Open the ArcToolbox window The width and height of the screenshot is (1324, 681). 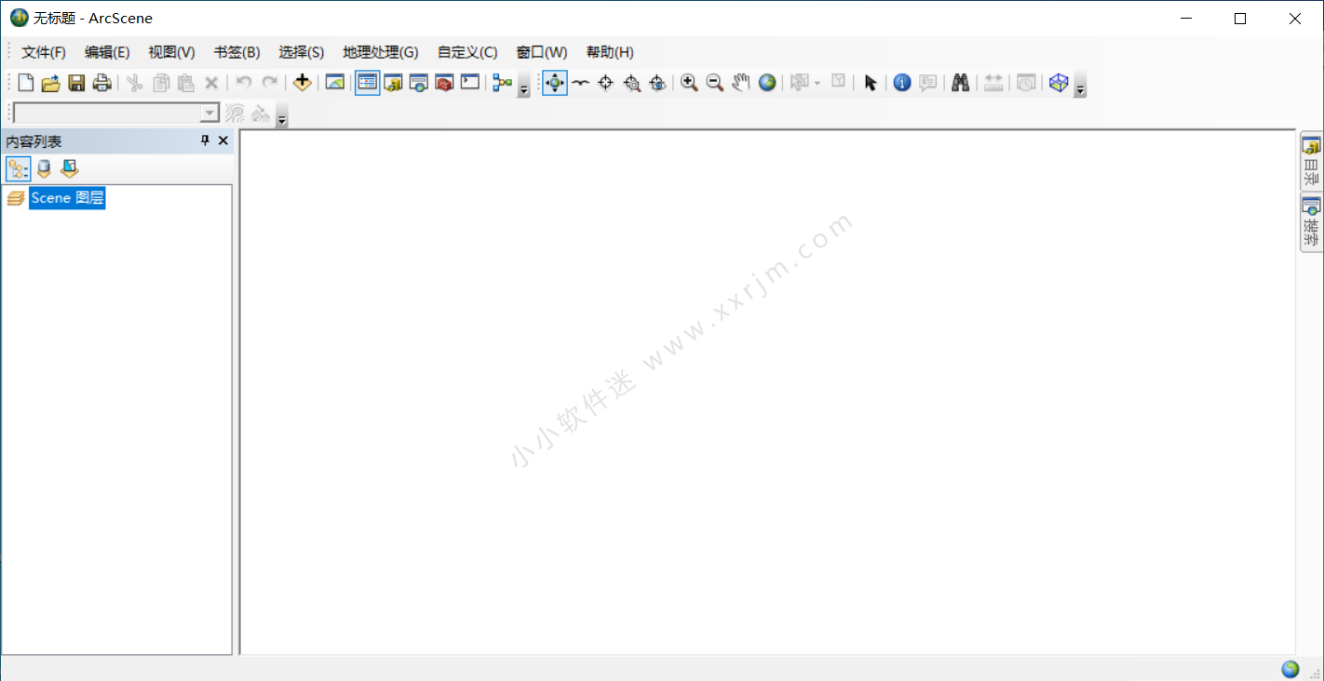point(444,83)
